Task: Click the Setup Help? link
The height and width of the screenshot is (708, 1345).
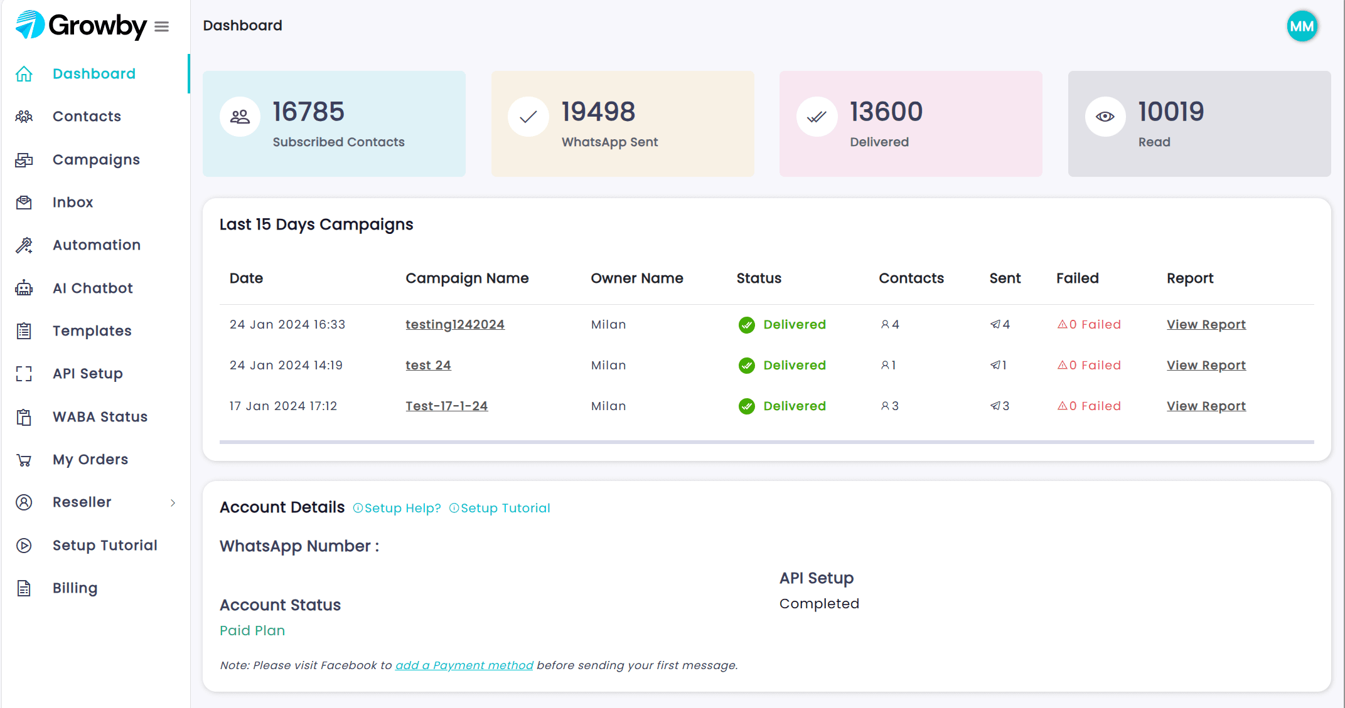Action: (x=397, y=508)
